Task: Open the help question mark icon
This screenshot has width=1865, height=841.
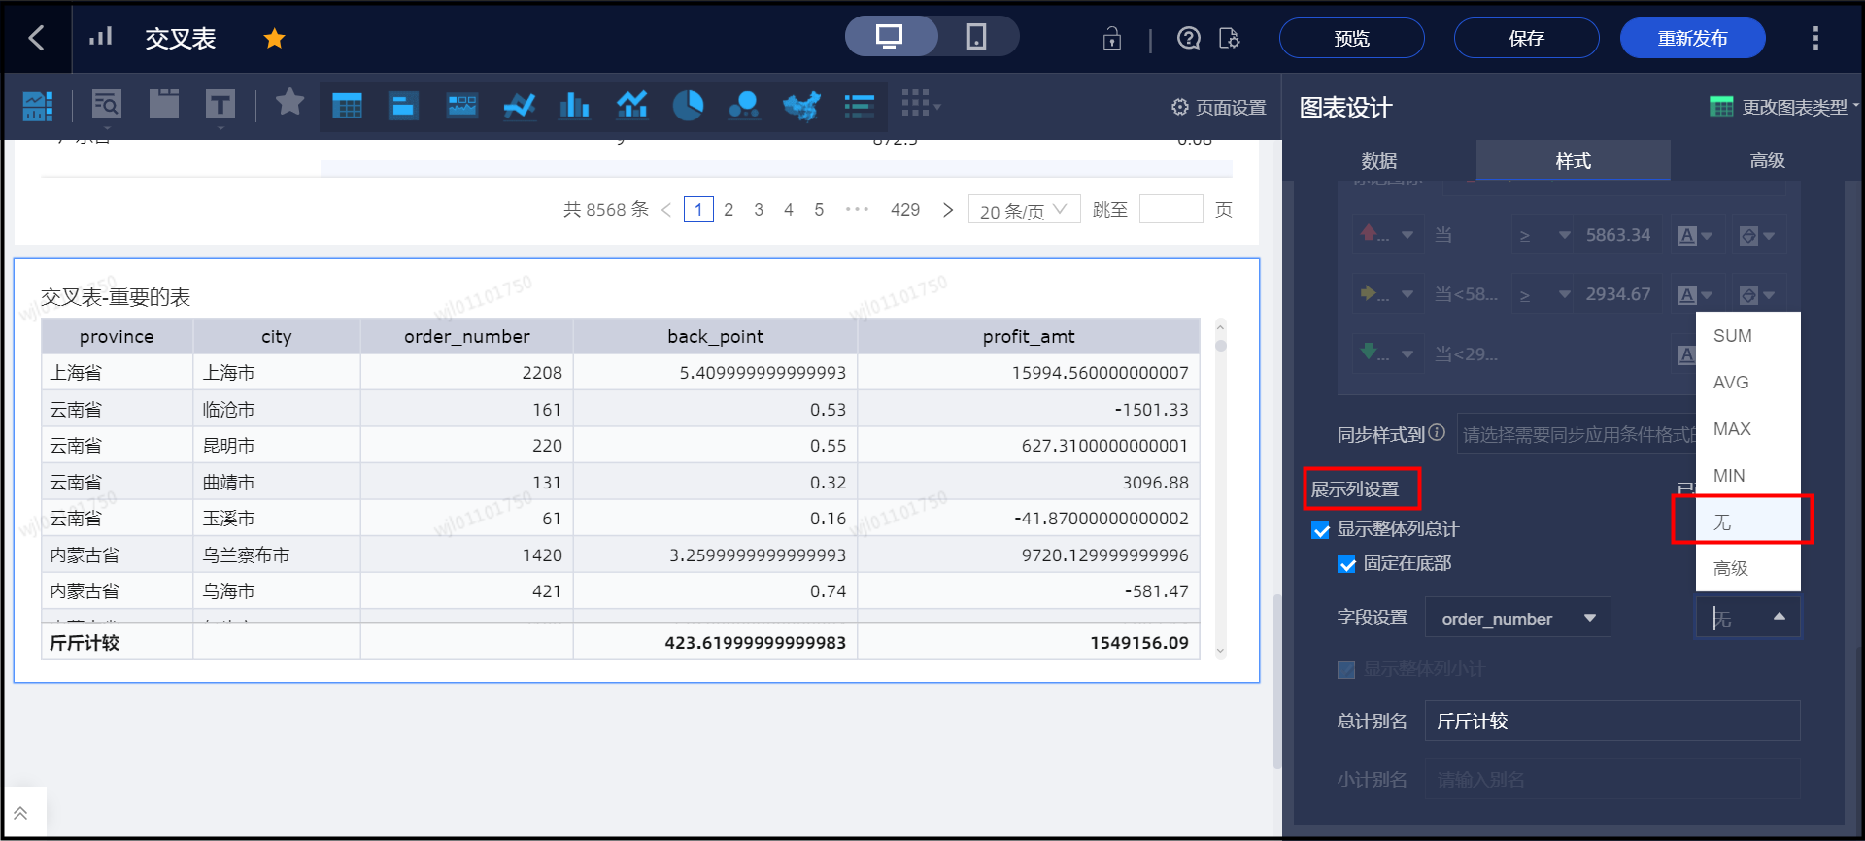Action: [x=1188, y=39]
